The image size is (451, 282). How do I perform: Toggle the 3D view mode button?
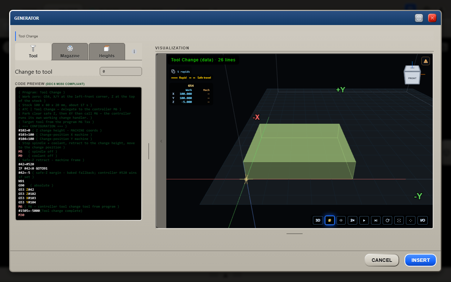(x=318, y=220)
